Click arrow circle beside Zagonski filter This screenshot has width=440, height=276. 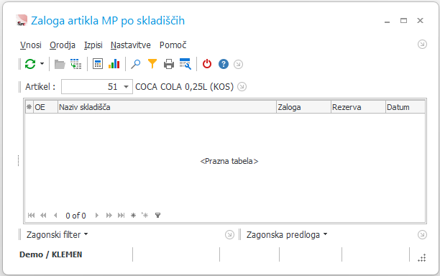[x=229, y=235]
